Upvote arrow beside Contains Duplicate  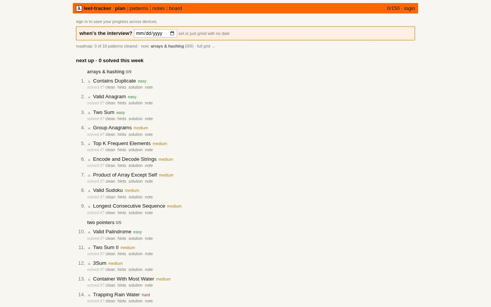(89, 81)
